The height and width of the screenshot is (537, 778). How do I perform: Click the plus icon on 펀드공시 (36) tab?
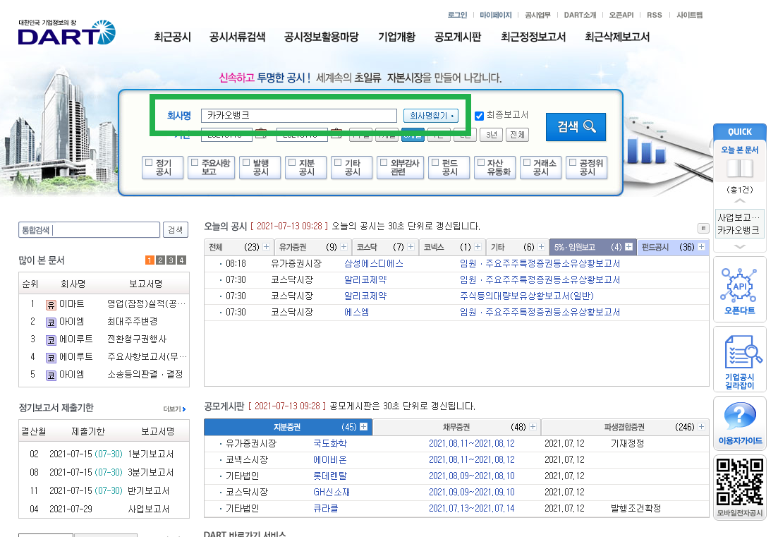(x=702, y=247)
